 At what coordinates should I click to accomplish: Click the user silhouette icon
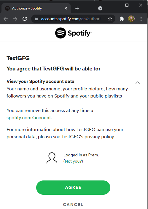click(52, 158)
